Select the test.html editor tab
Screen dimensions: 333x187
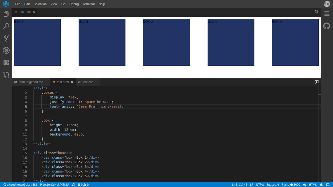(x=63, y=82)
